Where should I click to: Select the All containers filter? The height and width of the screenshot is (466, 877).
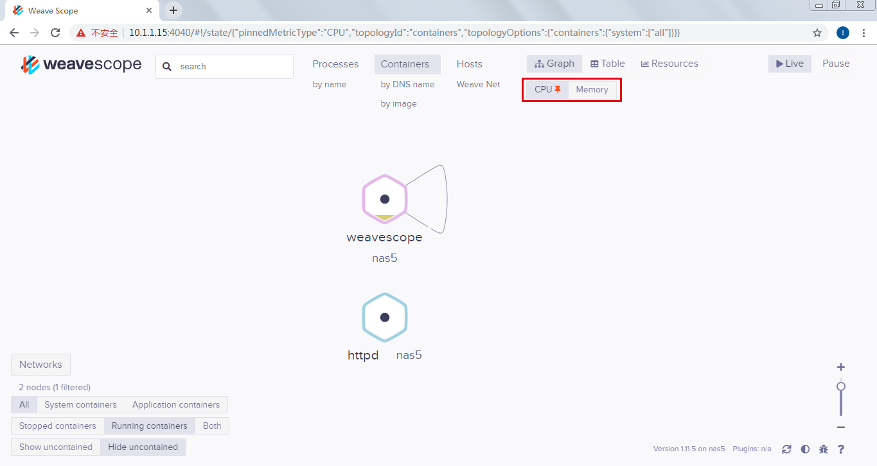pos(24,405)
